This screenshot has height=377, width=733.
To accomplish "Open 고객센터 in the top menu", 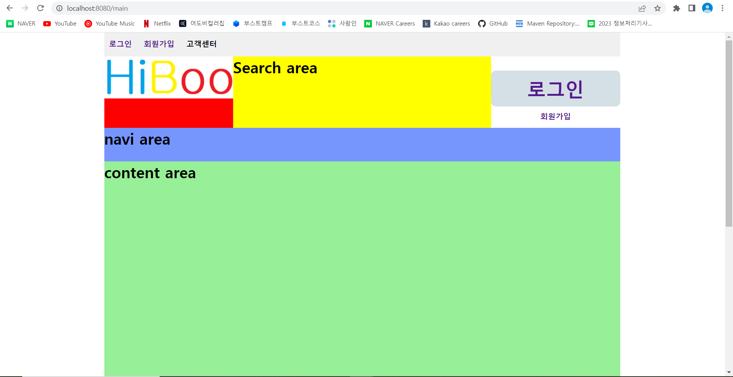I will (x=201, y=44).
